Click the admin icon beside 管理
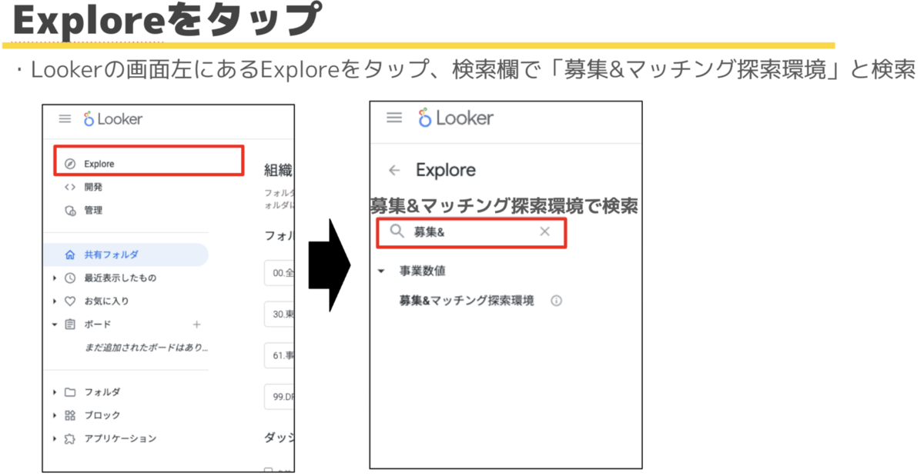Viewport: 924px width, 476px height. [70, 210]
